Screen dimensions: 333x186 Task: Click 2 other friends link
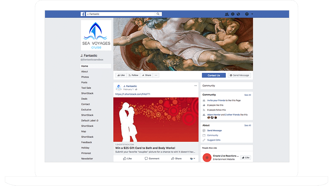(232, 115)
